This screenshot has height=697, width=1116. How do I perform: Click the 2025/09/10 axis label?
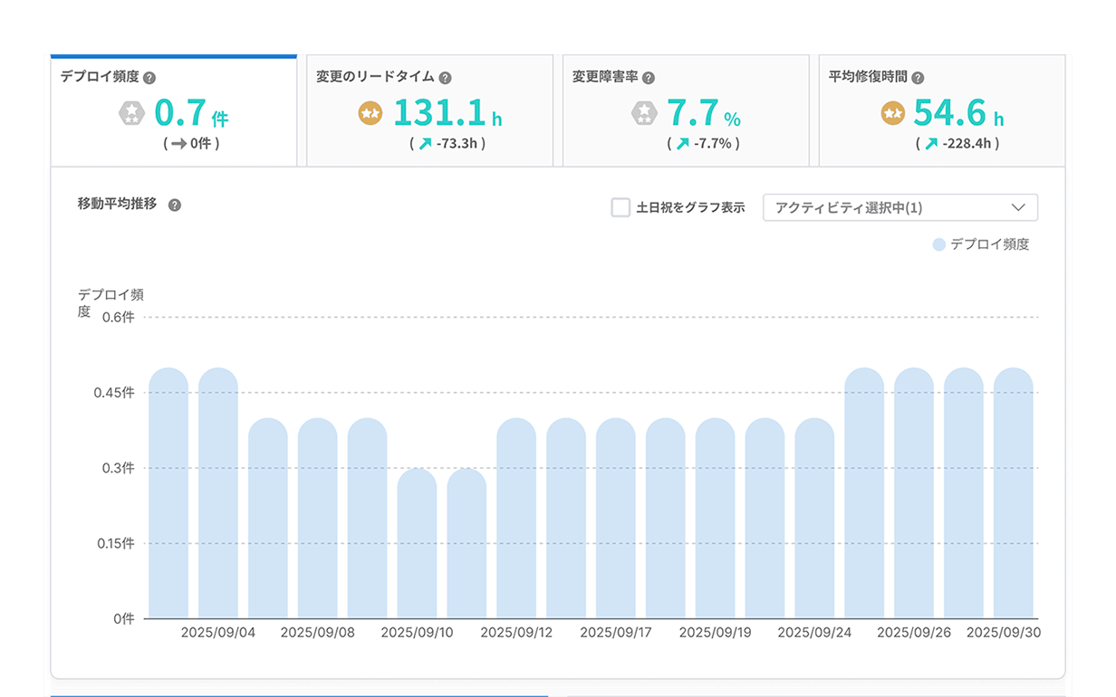click(x=417, y=633)
